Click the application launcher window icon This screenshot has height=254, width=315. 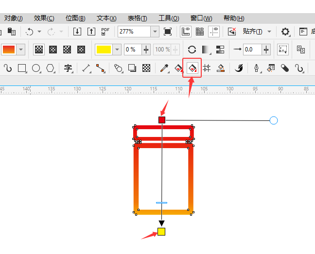coord(303,32)
